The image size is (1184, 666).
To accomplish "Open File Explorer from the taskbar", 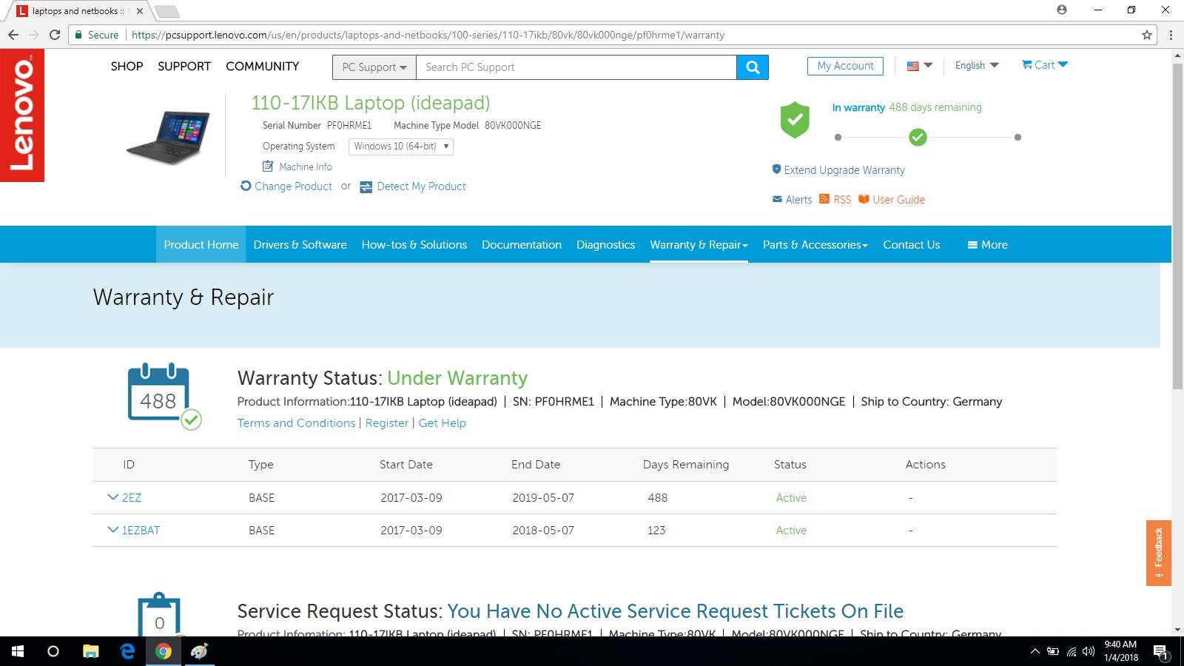I will point(90,651).
